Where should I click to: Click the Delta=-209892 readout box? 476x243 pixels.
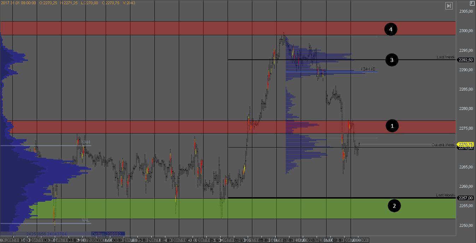(x=106, y=234)
